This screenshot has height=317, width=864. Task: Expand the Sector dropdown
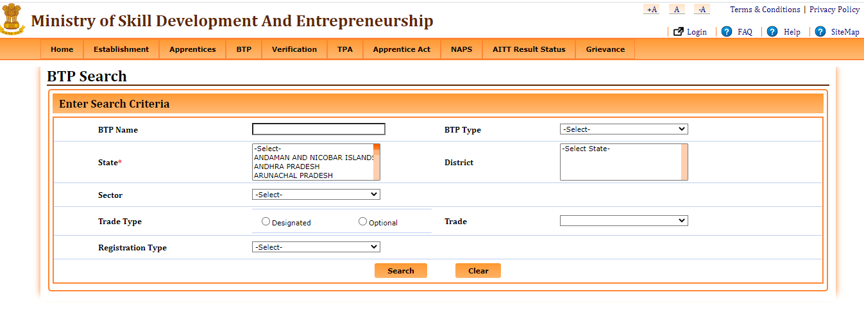(x=316, y=195)
